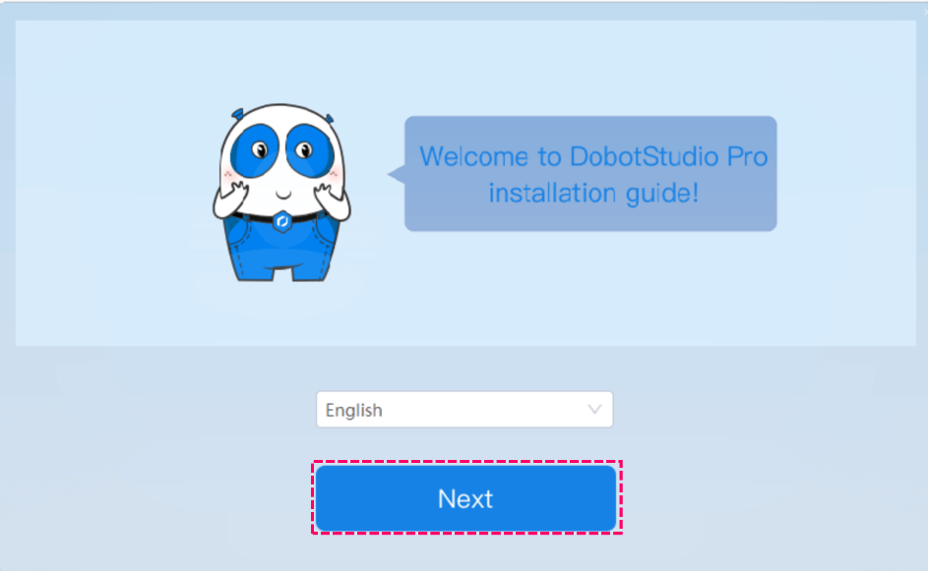Click the Dobot logo badge on mascot's belt
Image resolution: width=928 pixels, height=571 pixels.
pyautogui.click(x=281, y=221)
